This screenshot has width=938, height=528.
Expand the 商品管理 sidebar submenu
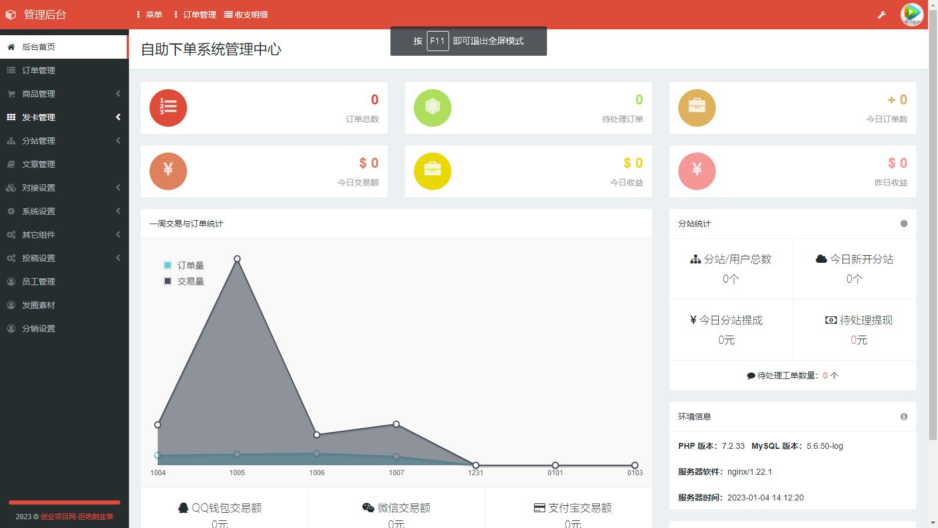[x=63, y=94]
